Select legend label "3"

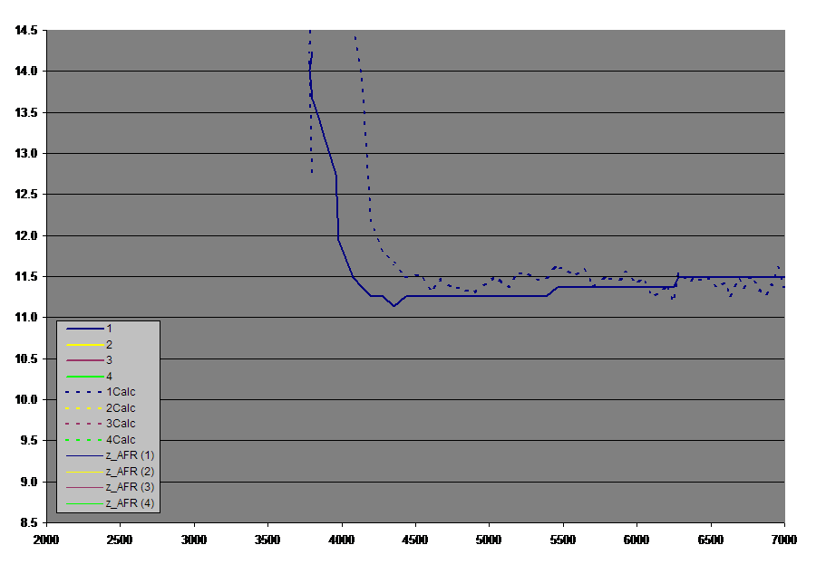[110, 360]
